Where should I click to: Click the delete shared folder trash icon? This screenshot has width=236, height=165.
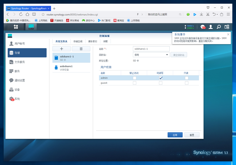coord(81,49)
